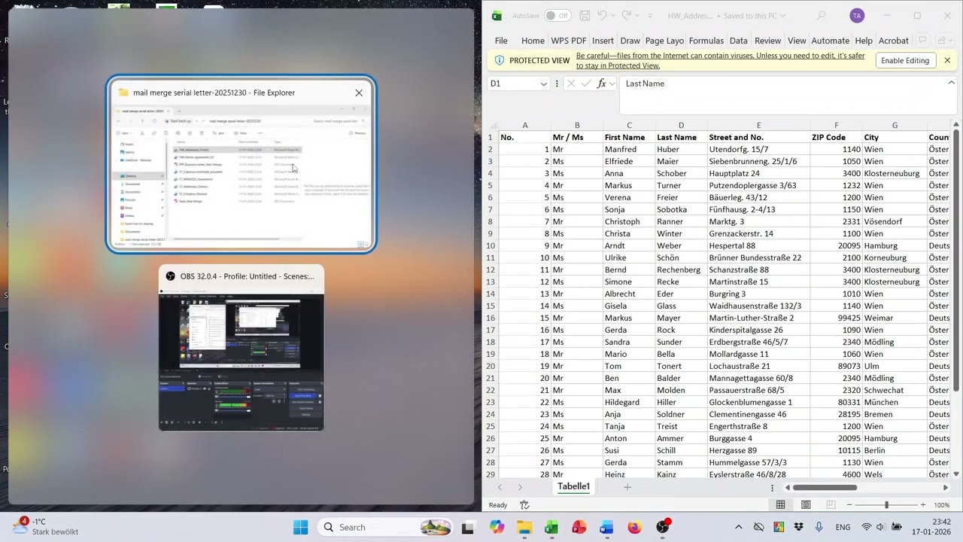The width and height of the screenshot is (963, 542).
Task: Click the Enable Editing button
Action: (x=905, y=60)
